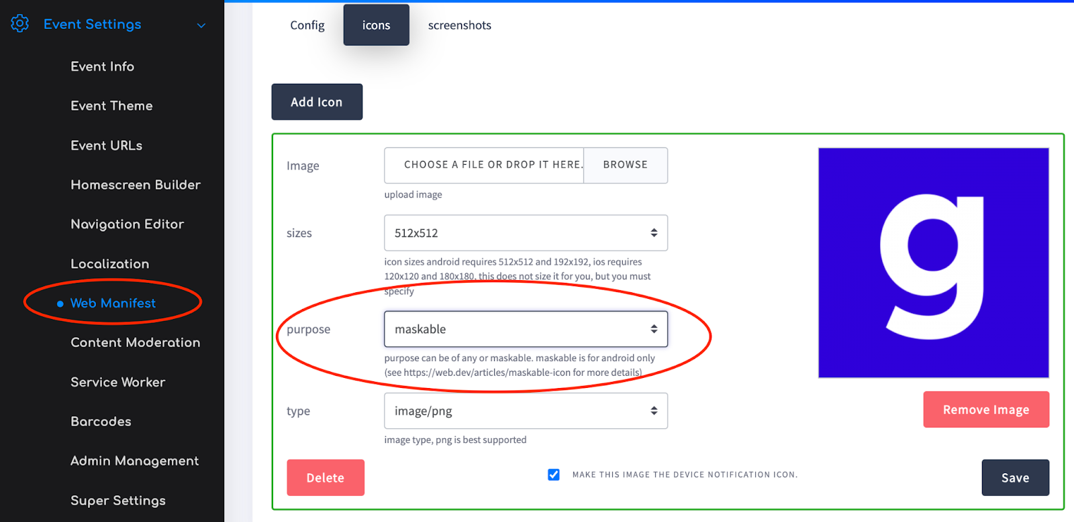This screenshot has width=1074, height=522.
Task: Collapse the Event Settings chevron
Action: click(201, 25)
